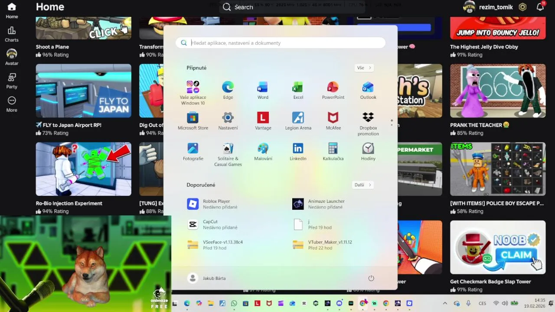Image resolution: width=555 pixels, height=312 pixels.
Task: Open LinkedIn from pinned apps
Action: click(x=298, y=152)
